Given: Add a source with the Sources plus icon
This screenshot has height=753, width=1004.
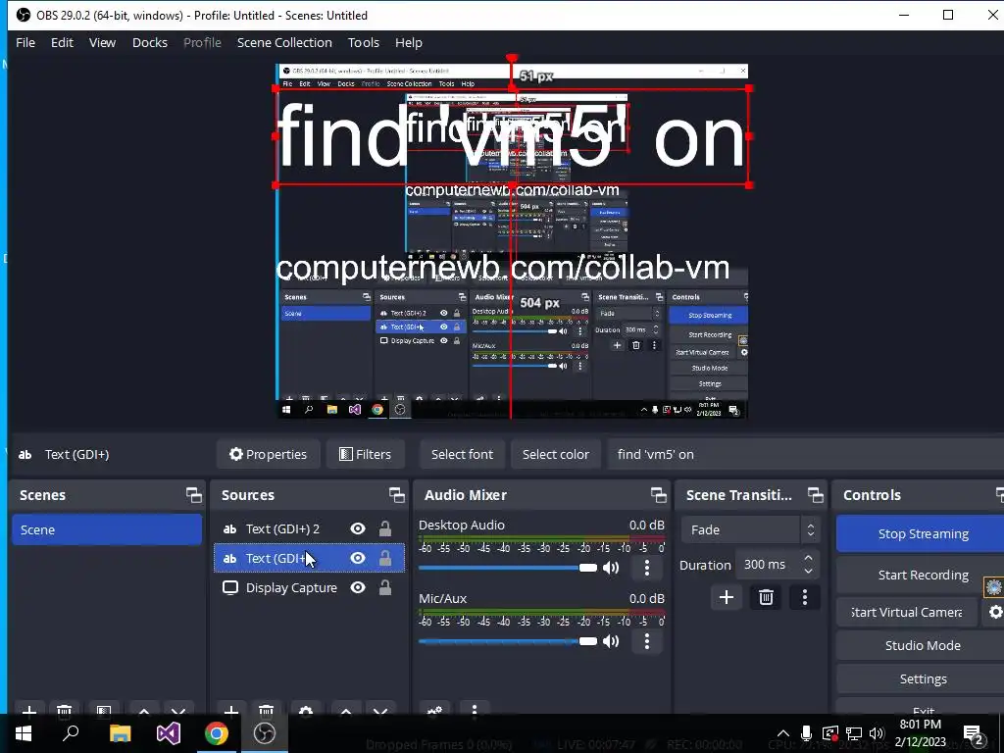Looking at the screenshot, I should pyautogui.click(x=231, y=710).
